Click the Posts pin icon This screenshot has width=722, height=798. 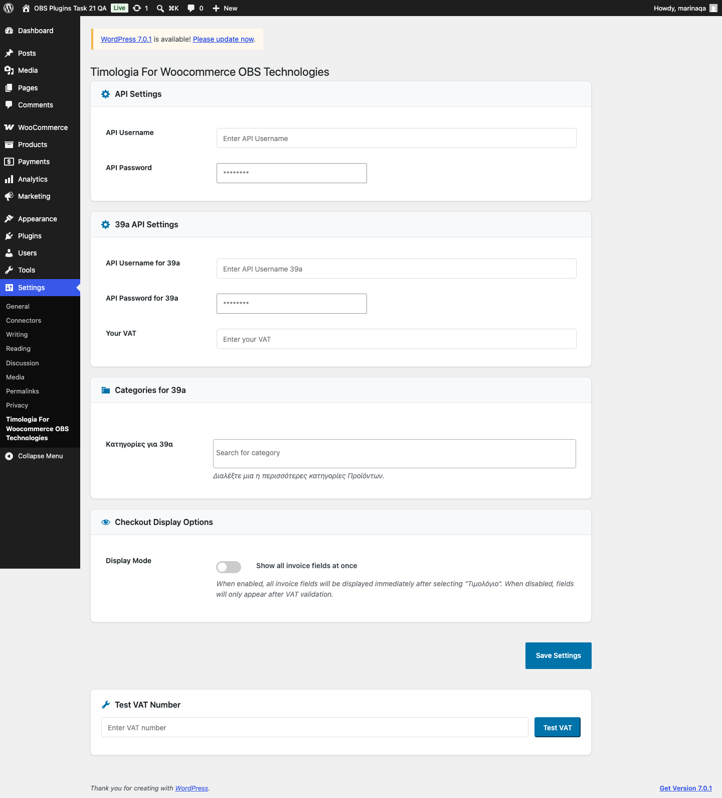click(9, 53)
